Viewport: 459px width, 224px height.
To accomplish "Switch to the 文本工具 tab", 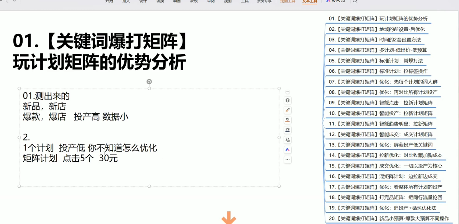I will (310, 1).
